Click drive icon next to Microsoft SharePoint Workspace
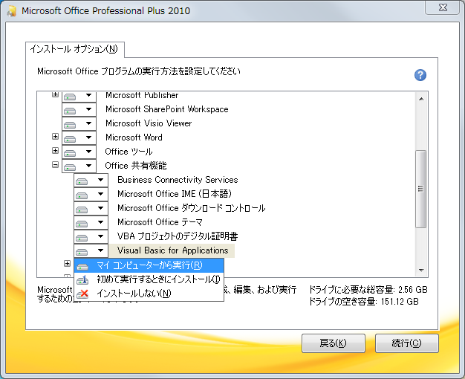Screen dimensions: 465x379 (70, 111)
